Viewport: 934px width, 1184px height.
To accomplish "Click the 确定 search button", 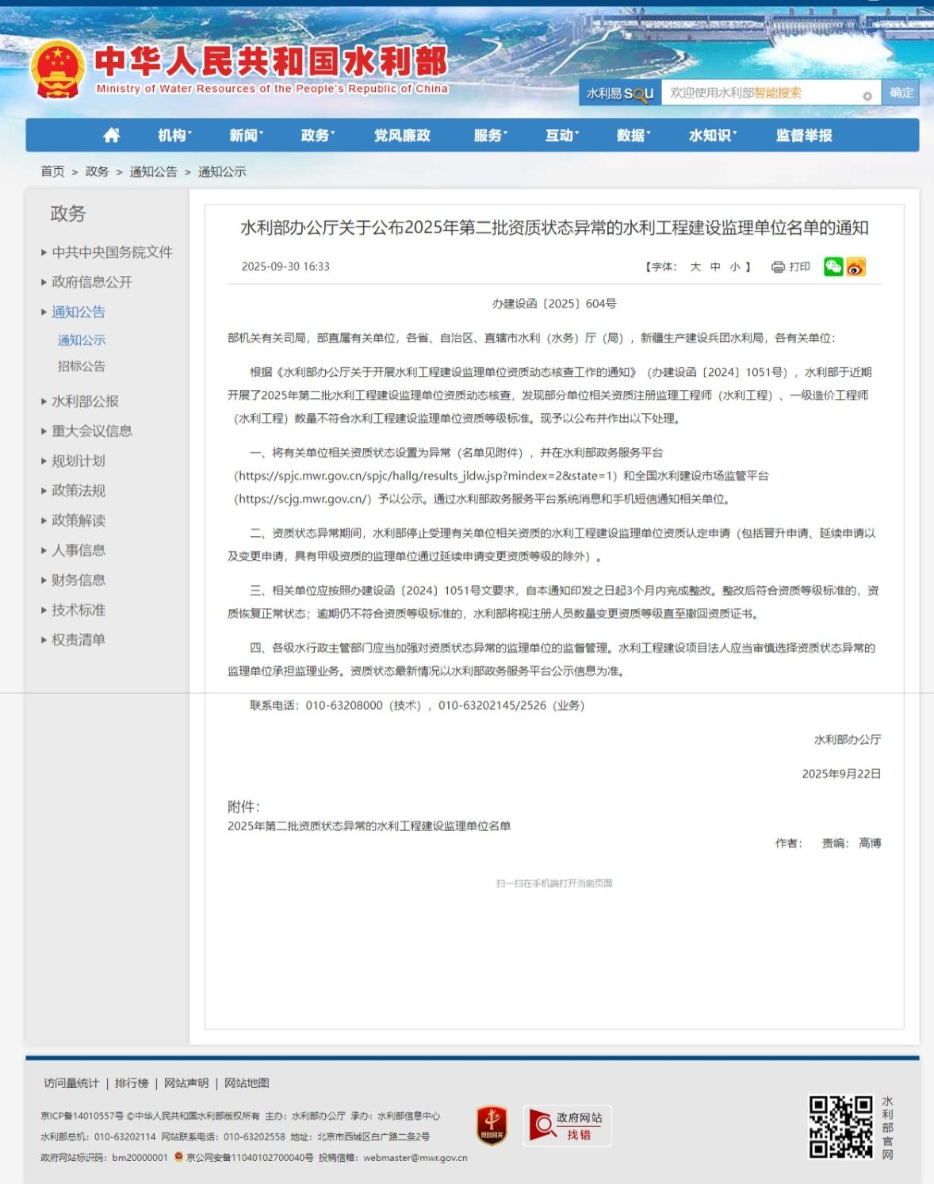I will click(901, 93).
